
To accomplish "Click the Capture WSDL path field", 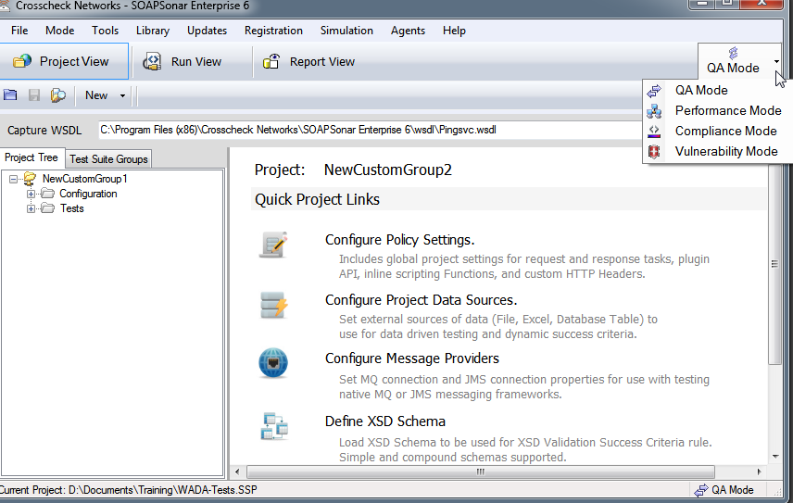I will pyautogui.click(x=371, y=130).
